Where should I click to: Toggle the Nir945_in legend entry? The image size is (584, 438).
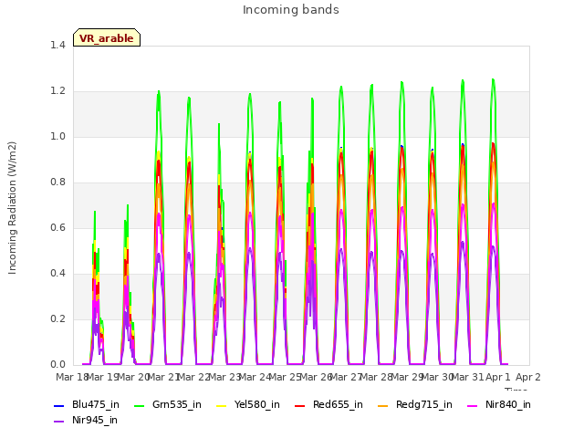(x=86, y=421)
